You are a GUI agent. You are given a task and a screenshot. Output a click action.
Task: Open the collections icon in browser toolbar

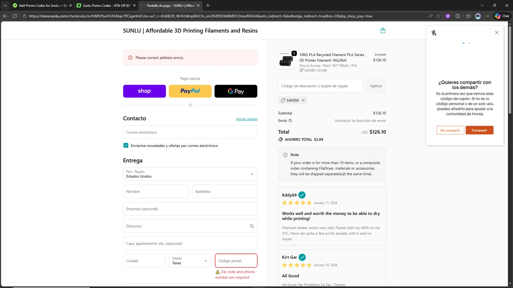point(468,16)
